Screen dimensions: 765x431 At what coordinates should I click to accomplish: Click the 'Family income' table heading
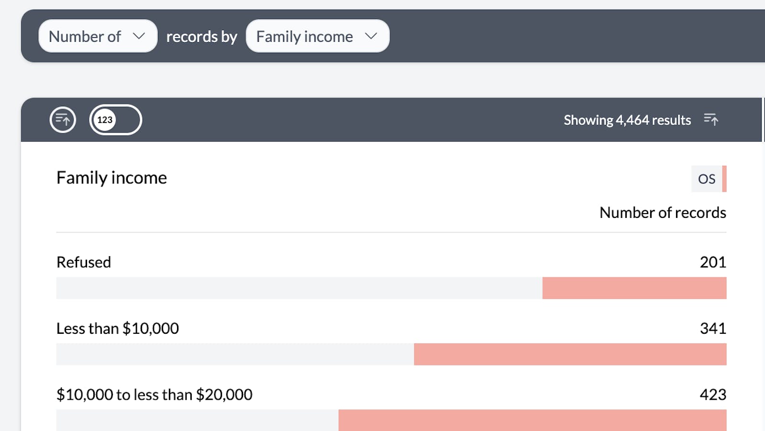(111, 178)
